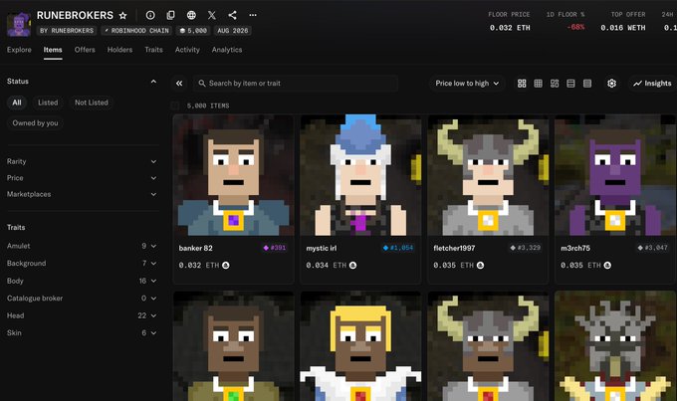677x401 pixels.
Task: Expand the Background trait
Action: (82, 264)
